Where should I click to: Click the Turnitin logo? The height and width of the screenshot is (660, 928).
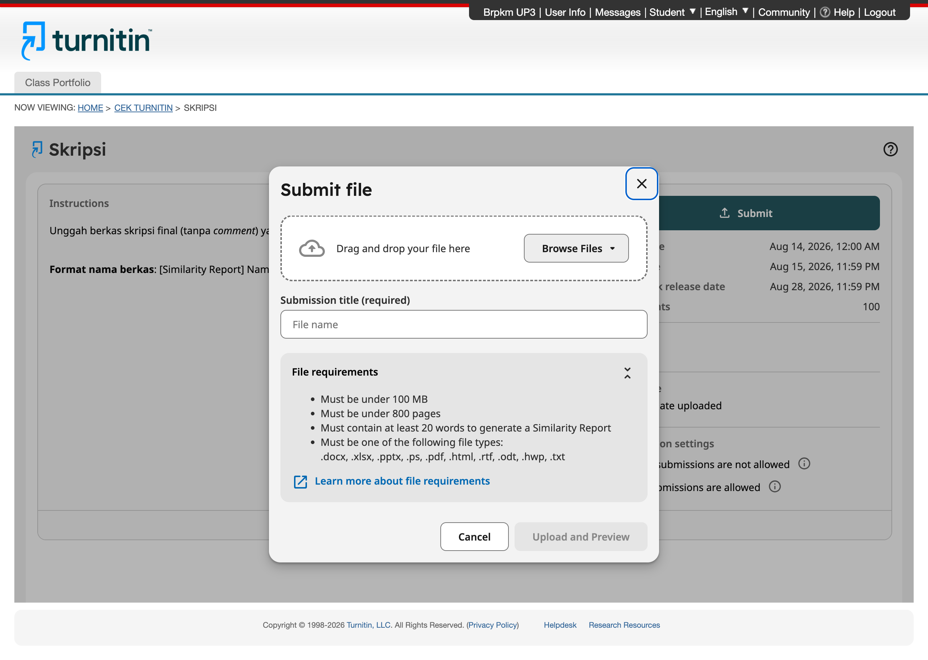(x=86, y=41)
